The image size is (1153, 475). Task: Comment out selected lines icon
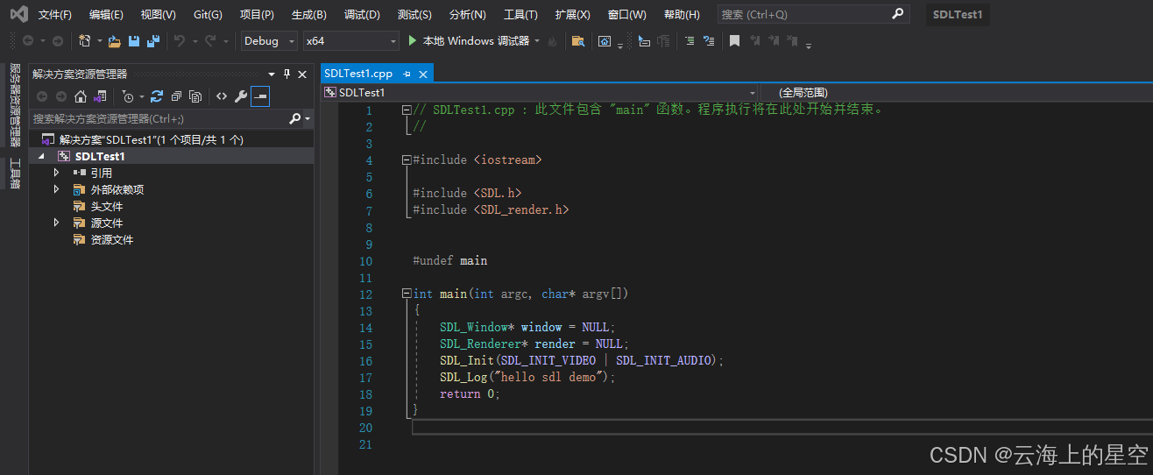(689, 40)
